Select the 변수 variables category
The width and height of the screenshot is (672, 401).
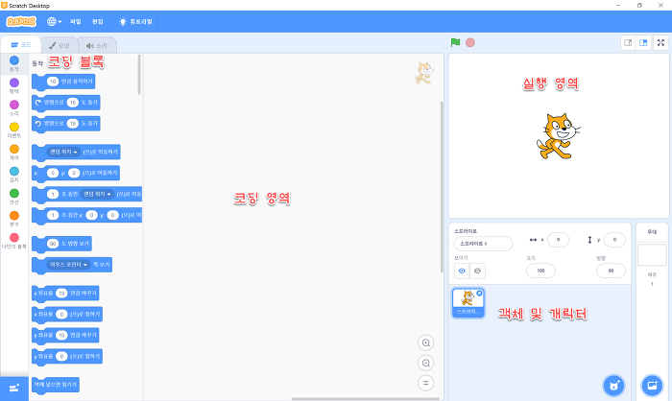[x=14, y=219]
